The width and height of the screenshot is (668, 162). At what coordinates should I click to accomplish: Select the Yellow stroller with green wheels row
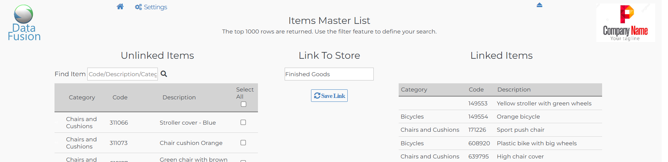(544, 104)
